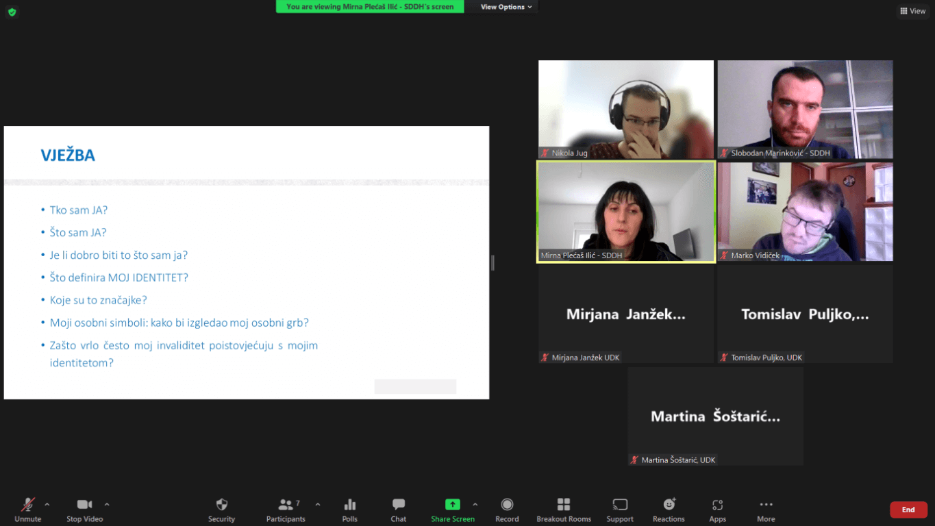Open the Participants panel
This screenshot has height=526, width=935.
click(286, 505)
